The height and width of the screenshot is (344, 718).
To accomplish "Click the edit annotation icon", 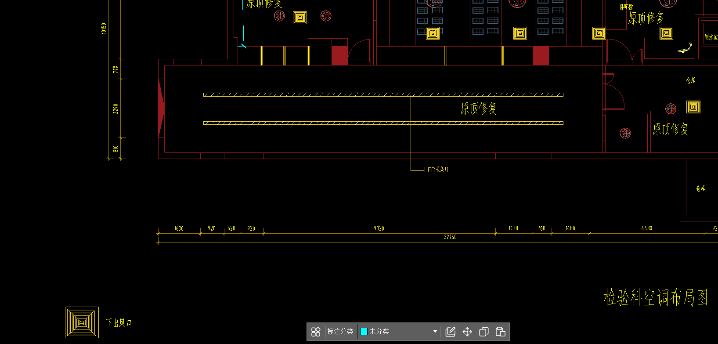I will pyautogui.click(x=451, y=332).
